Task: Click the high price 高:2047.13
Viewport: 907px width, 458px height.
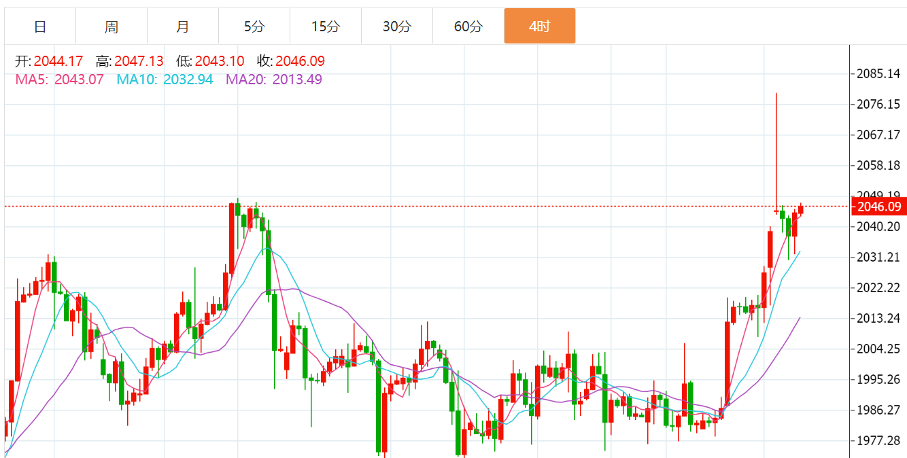Action: tap(129, 61)
